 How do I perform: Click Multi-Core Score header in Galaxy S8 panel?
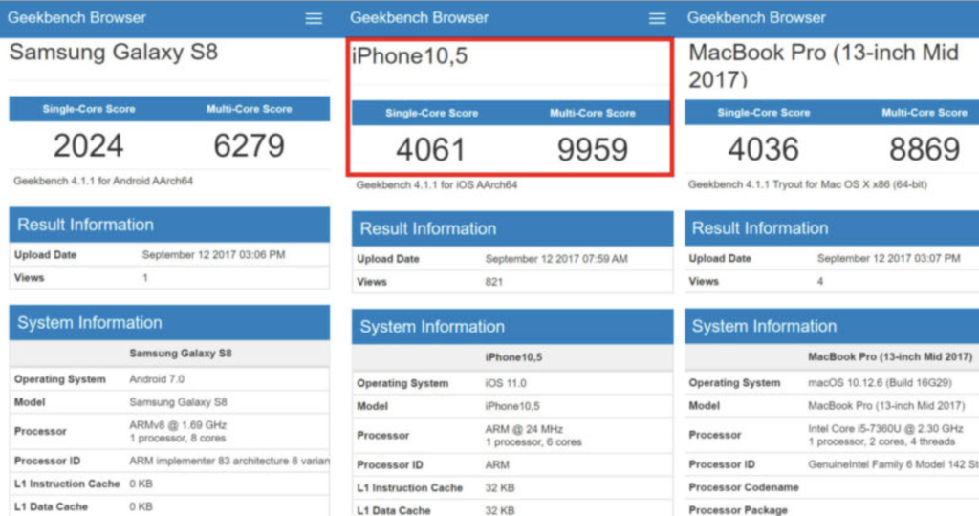tap(250, 109)
